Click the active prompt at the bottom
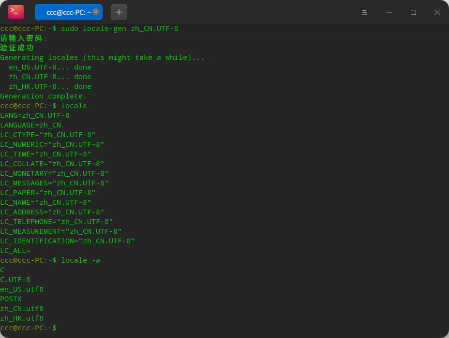Viewport: 449px width, 338px height. (29, 327)
